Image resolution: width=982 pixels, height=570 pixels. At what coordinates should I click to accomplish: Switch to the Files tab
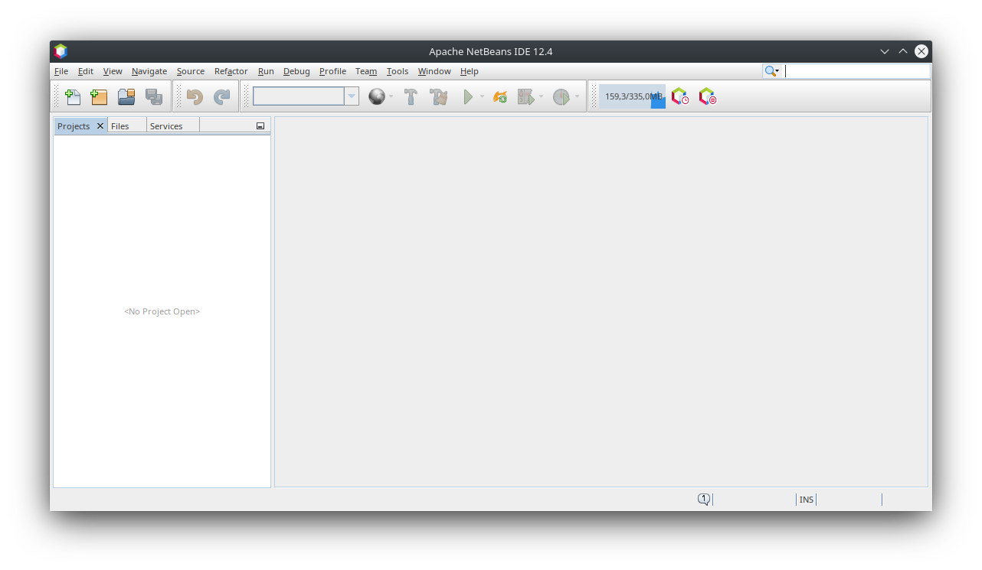tap(120, 126)
